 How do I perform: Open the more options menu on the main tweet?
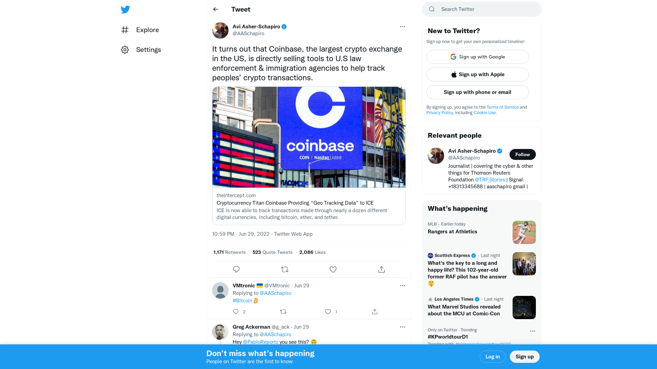[x=402, y=26]
